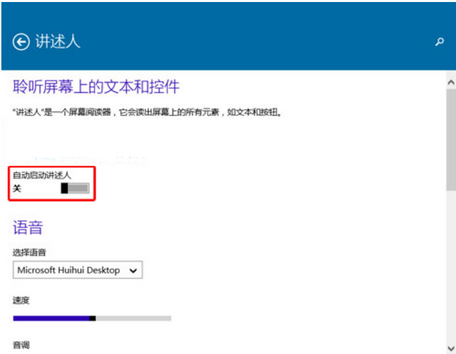Click the 音调 label

coord(21,345)
